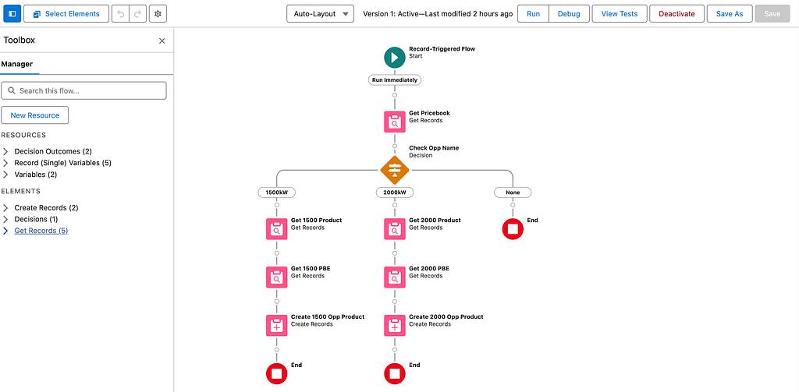Switch to the Manager tab

16,65
